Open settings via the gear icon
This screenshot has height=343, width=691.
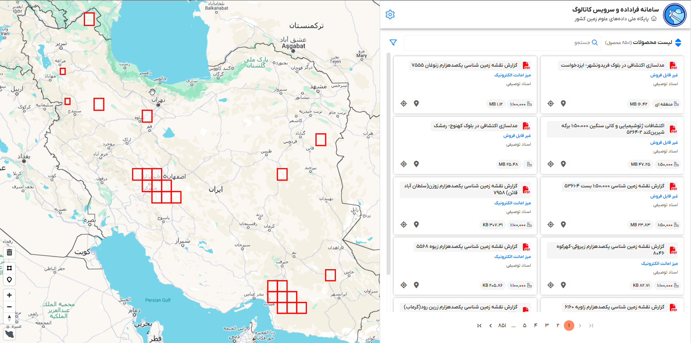tap(390, 14)
